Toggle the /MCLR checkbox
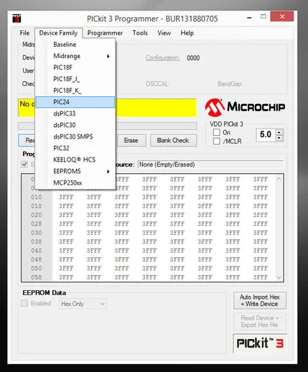 pos(217,141)
